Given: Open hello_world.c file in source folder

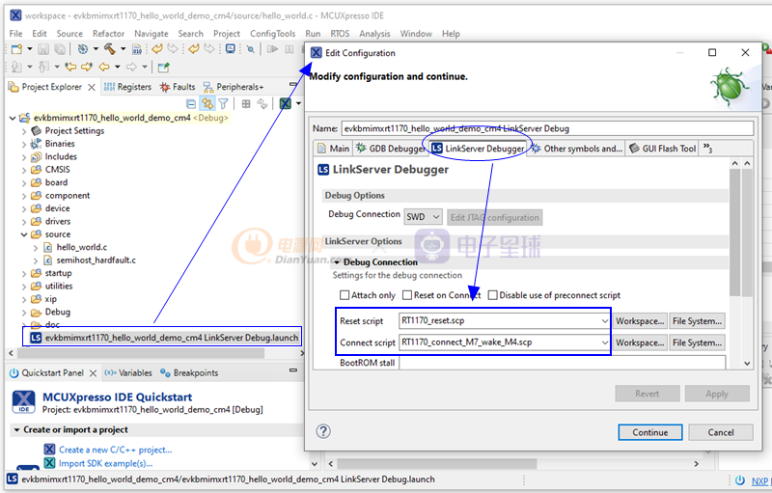Looking at the screenshot, I should [83, 247].
